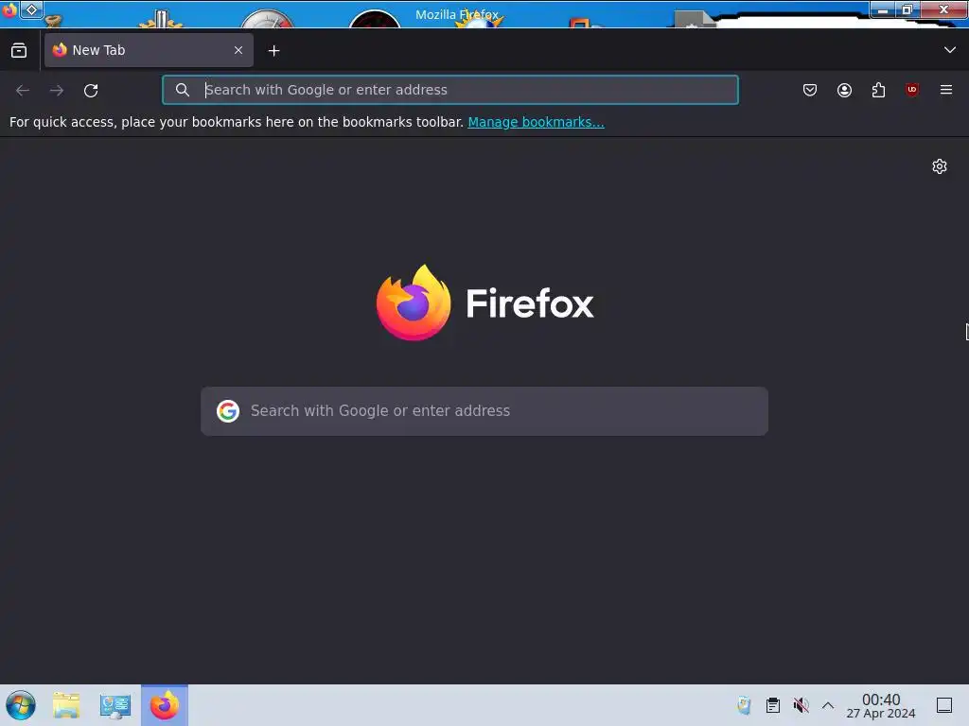Expand the list all tabs chevron

pos(950,50)
